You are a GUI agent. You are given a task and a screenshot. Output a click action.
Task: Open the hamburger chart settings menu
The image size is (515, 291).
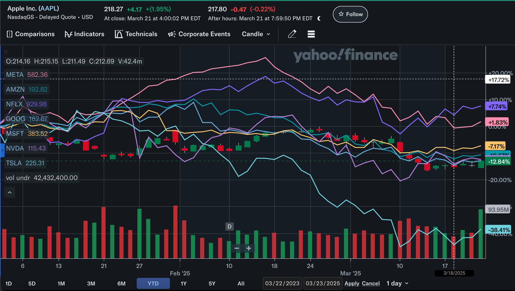tap(311, 34)
